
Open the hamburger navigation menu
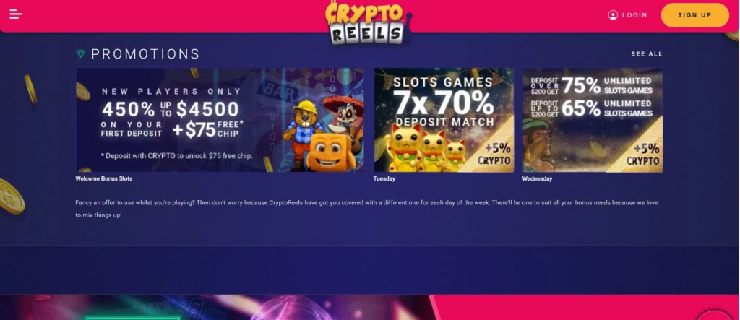tap(16, 14)
